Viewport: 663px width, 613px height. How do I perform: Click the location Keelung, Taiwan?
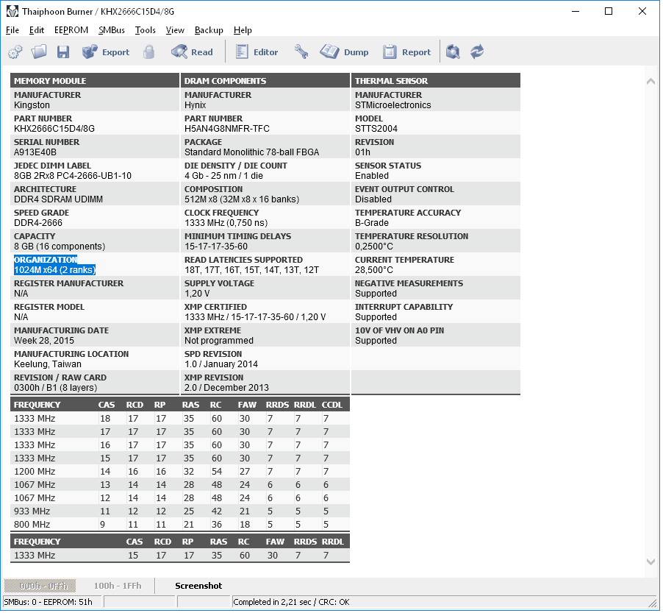[x=48, y=364]
